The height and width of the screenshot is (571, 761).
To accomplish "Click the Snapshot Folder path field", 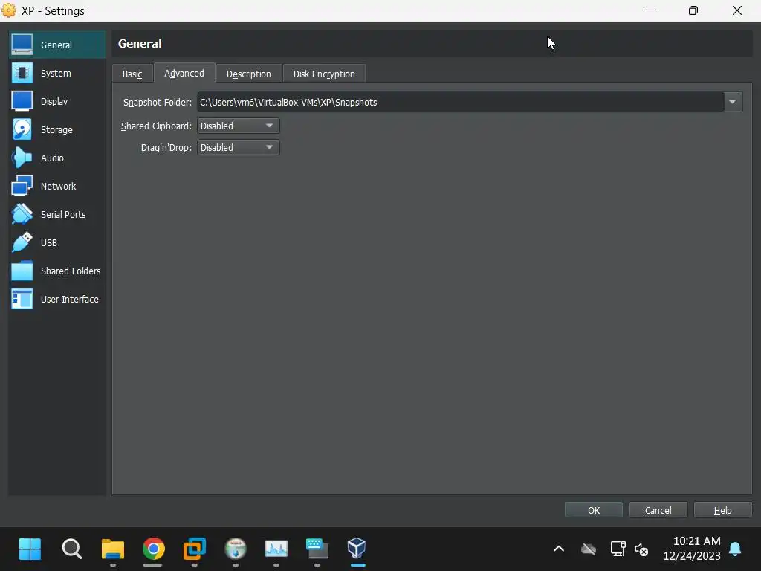I will [461, 102].
